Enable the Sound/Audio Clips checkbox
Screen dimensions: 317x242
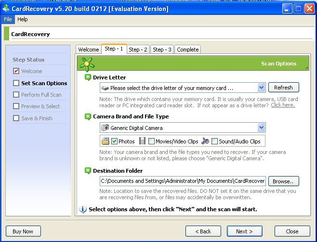pos(214,141)
